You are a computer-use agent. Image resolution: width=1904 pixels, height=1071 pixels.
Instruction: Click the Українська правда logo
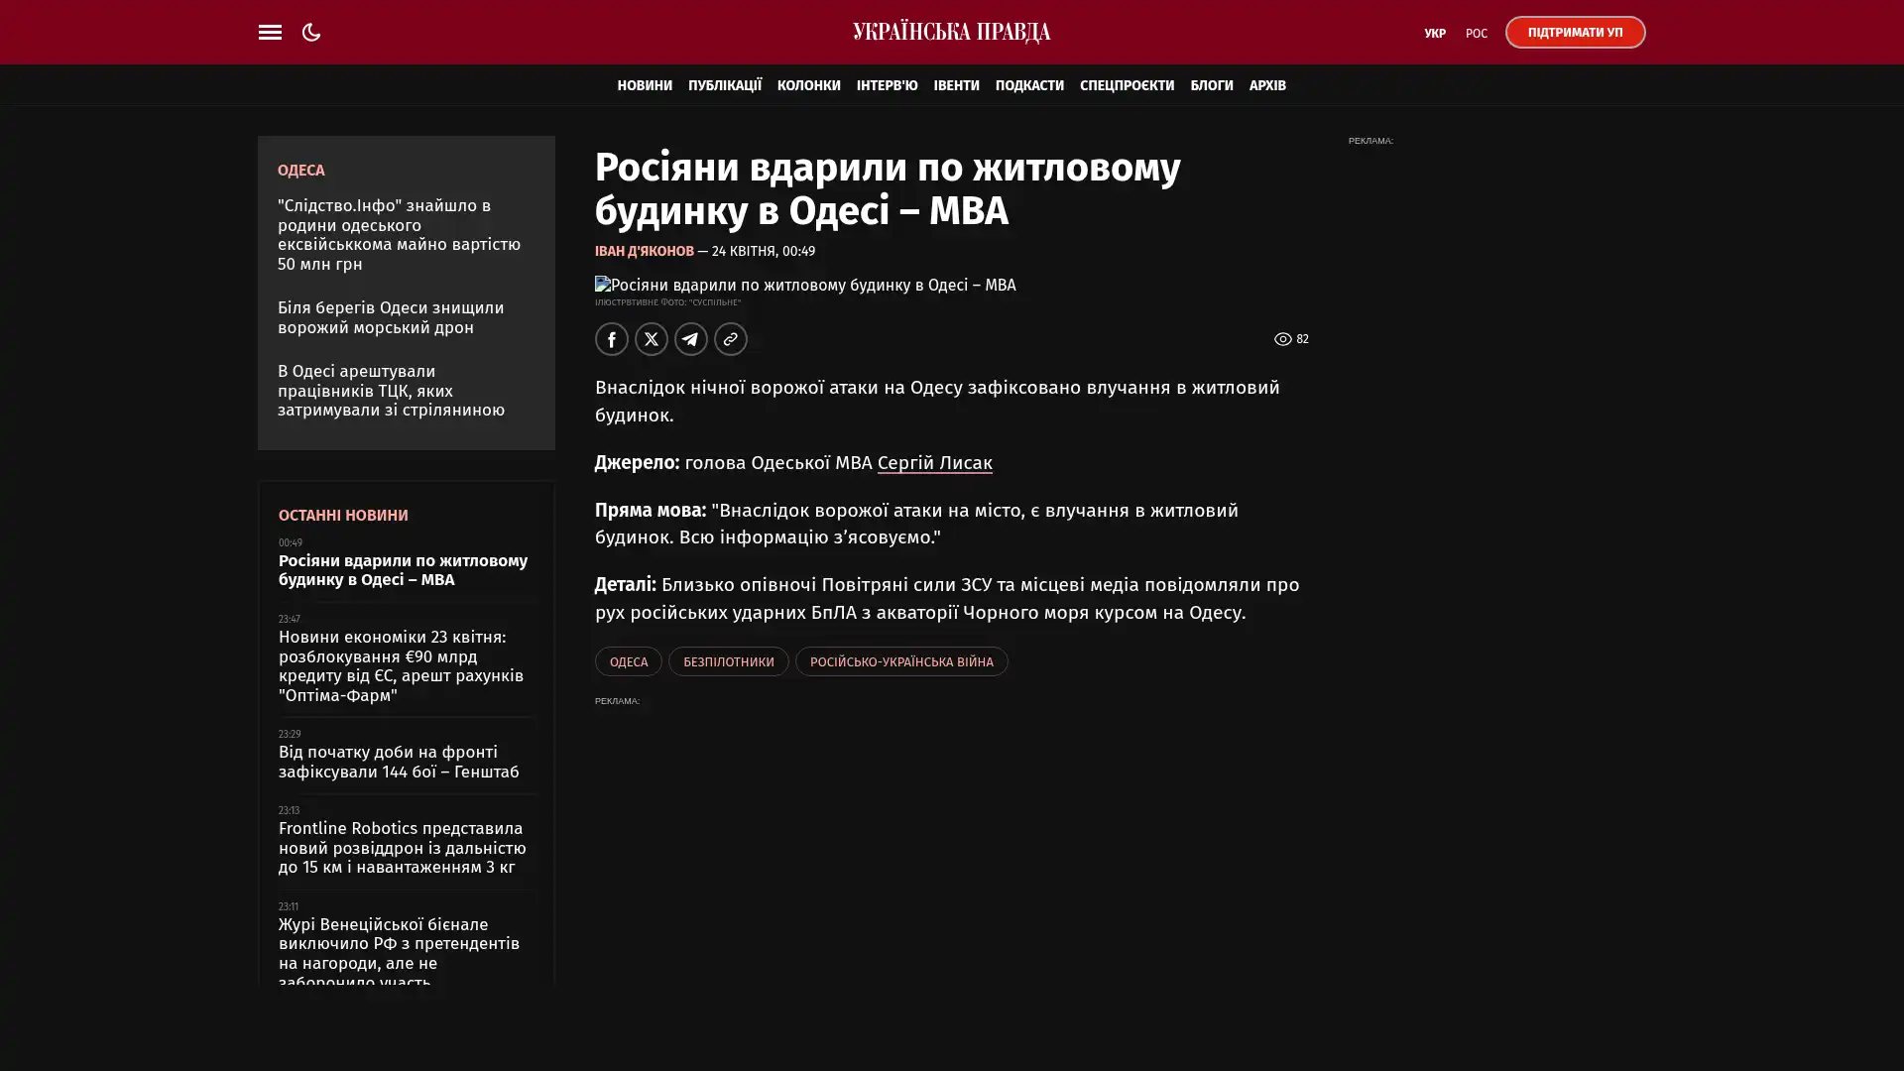pos(951,33)
